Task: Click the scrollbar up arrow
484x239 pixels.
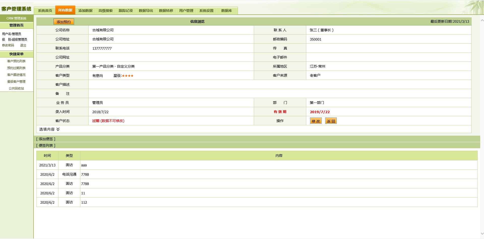Action: [482, 20]
